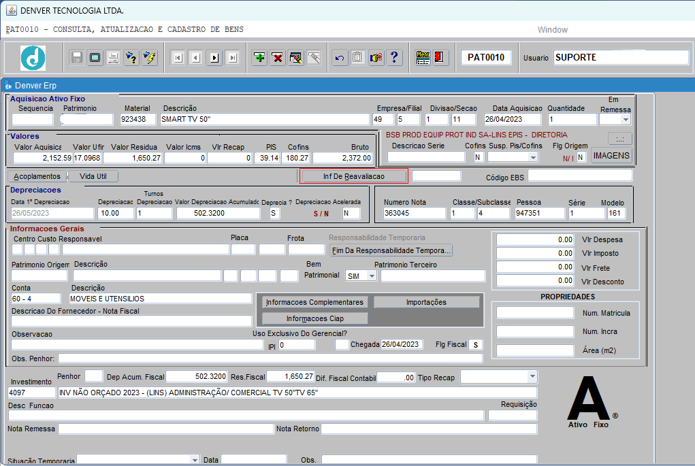Viewport: 695px width, 466px height.
Task: Click the exit door icon
Action: click(440, 58)
